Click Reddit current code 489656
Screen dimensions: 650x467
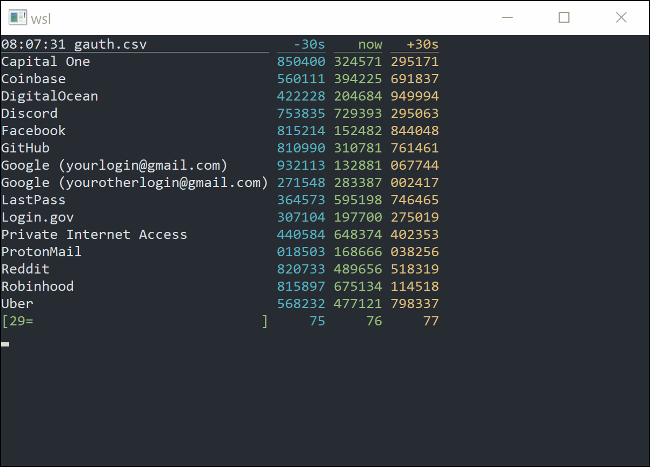358,269
